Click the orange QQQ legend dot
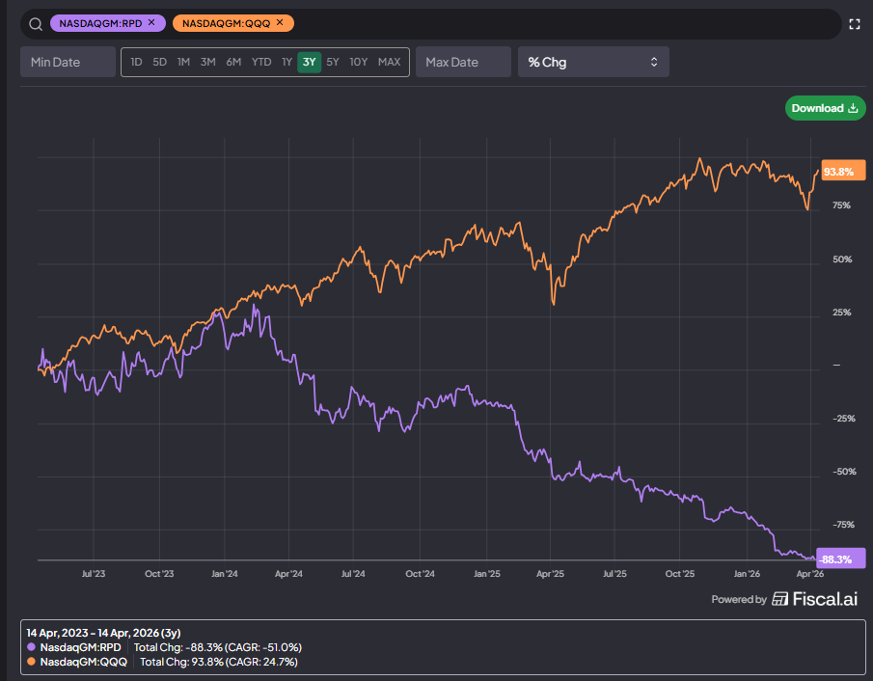 (31, 662)
